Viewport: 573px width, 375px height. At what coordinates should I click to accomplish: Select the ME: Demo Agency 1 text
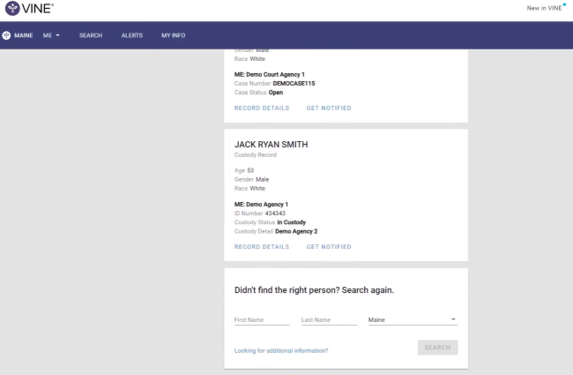261,204
